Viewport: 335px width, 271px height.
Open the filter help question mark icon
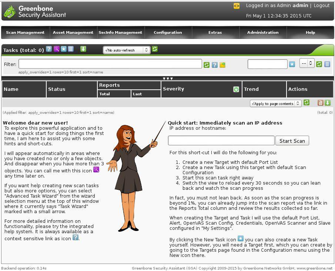pos(215,65)
